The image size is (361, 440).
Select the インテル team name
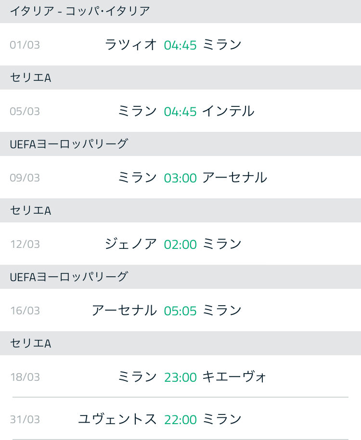(x=228, y=111)
